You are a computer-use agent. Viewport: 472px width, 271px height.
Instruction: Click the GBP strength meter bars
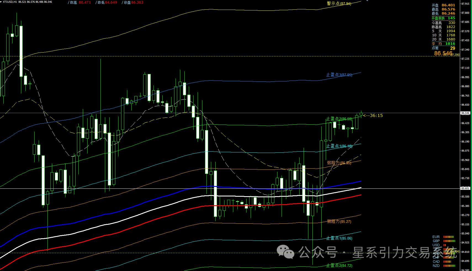tap(449, 241)
